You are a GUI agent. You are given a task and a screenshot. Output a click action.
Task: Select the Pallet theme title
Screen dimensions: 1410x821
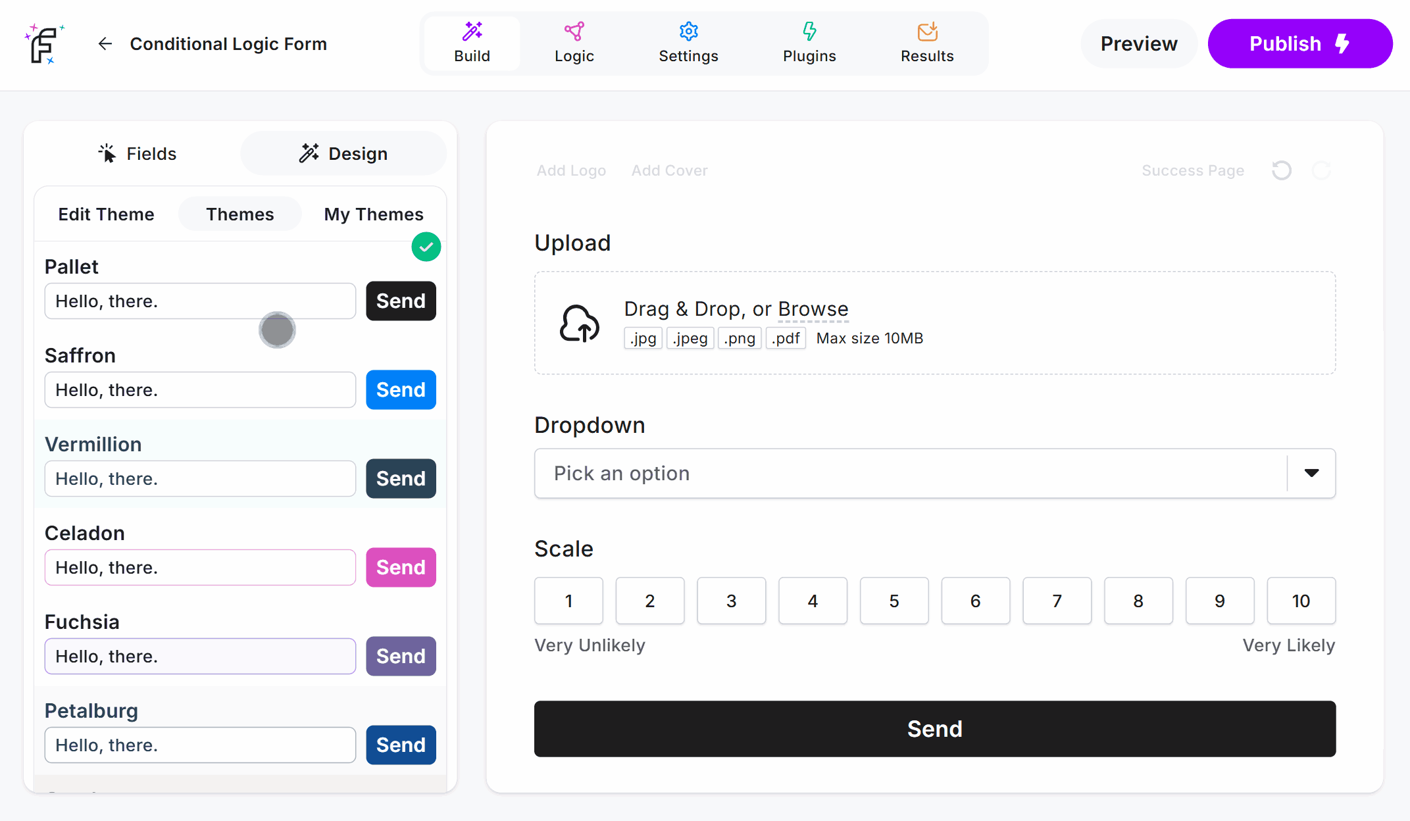click(x=71, y=266)
